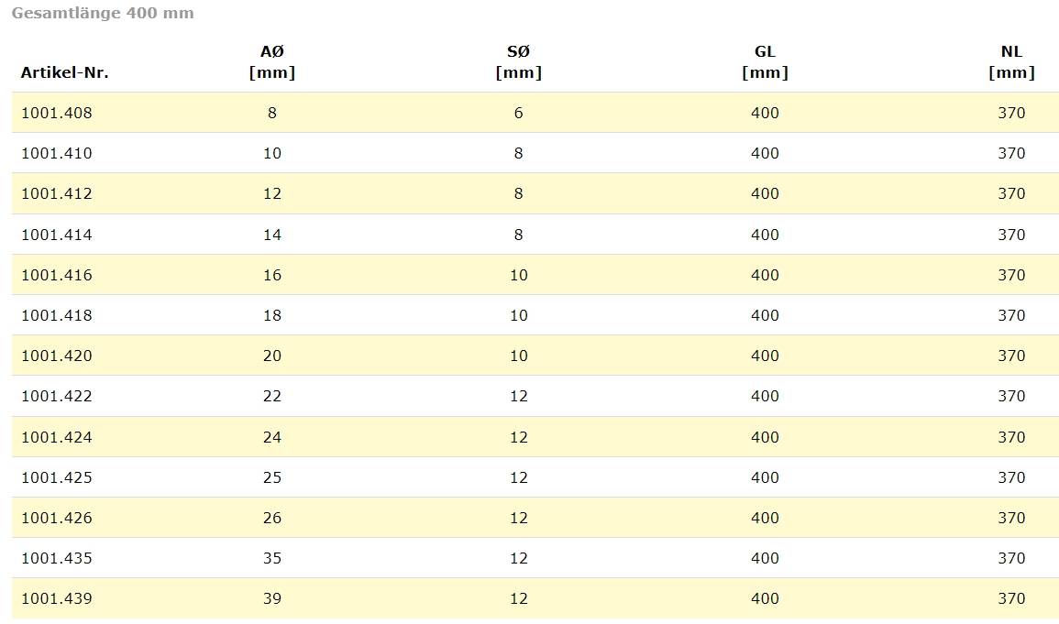Click the AØ [mm] column header
This screenshot has height=624, width=1059.
(272, 62)
